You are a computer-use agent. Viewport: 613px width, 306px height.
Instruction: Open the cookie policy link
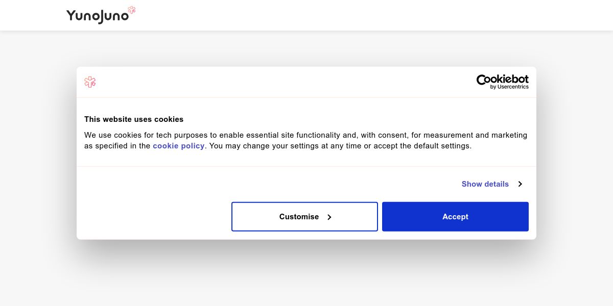pos(179,146)
